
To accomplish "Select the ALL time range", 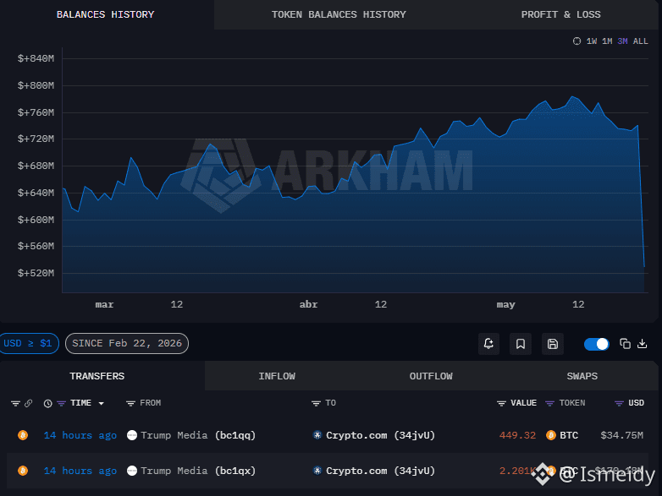I will tap(640, 41).
